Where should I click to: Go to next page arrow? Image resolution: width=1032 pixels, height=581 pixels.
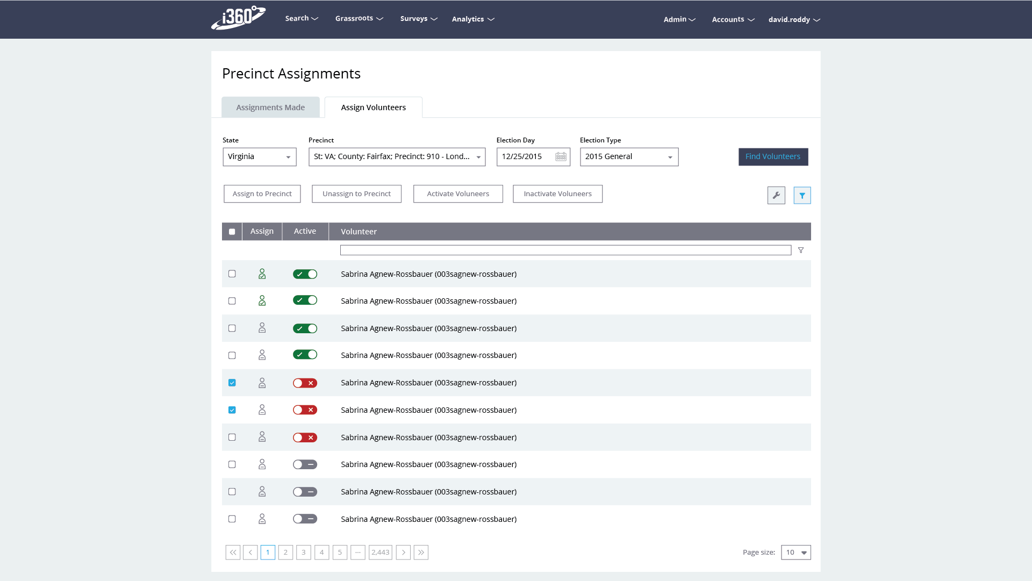pyautogui.click(x=403, y=553)
